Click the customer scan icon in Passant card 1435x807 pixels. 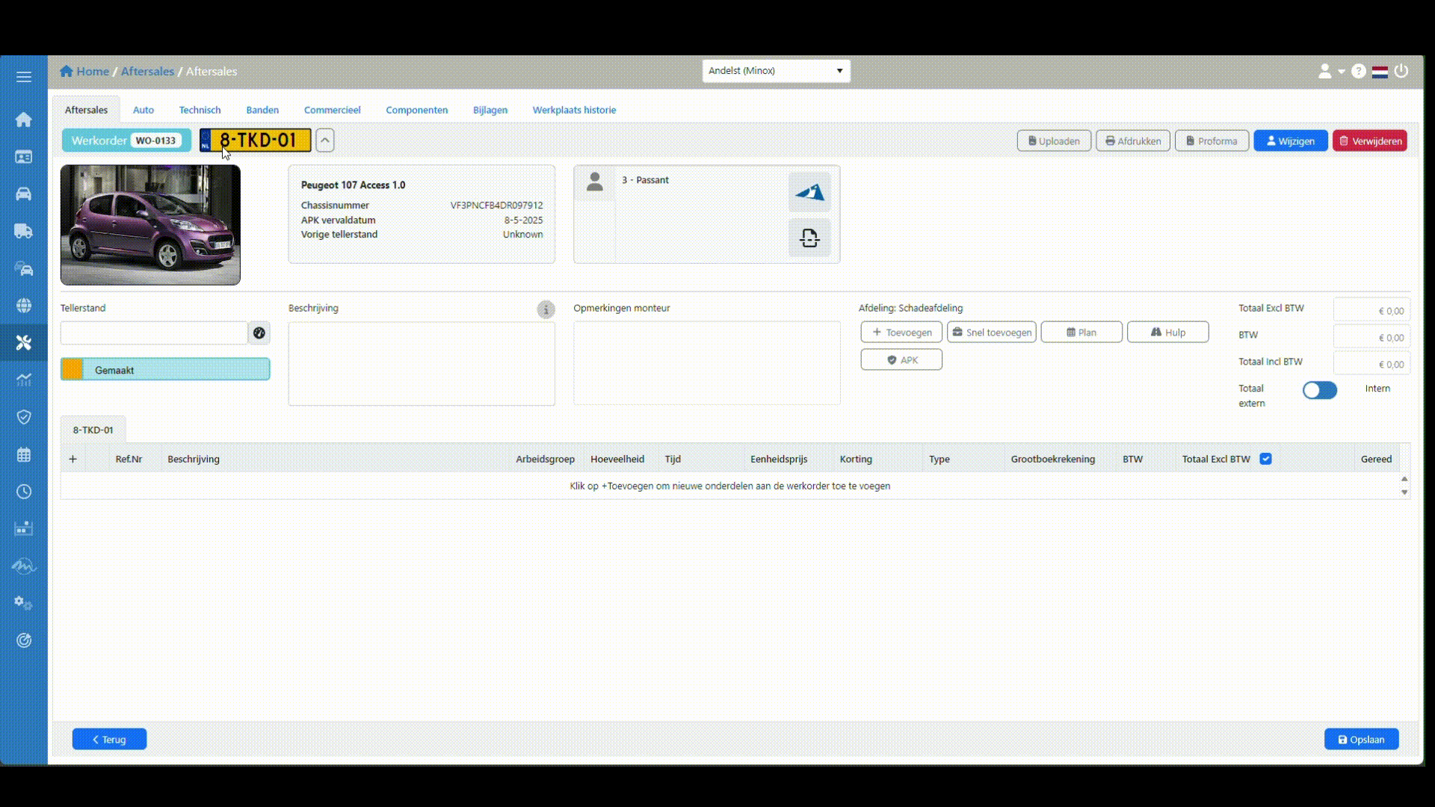pos(809,238)
